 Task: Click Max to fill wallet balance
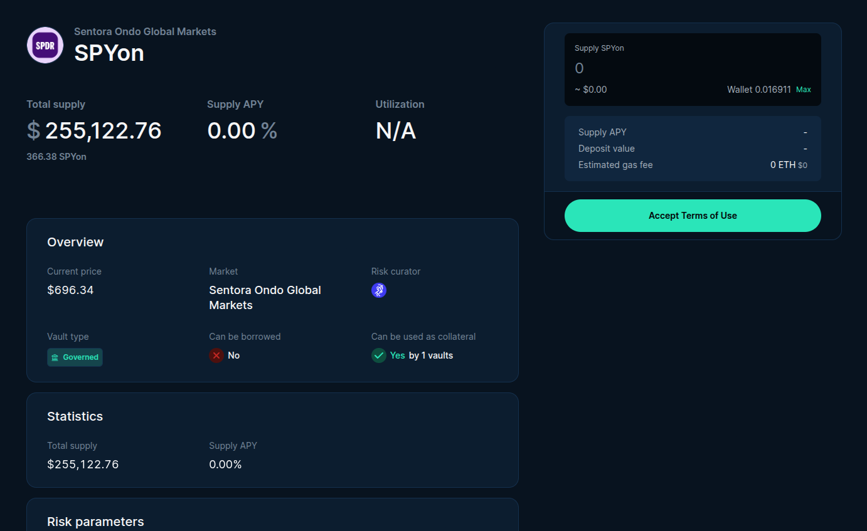pyautogui.click(x=804, y=90)
